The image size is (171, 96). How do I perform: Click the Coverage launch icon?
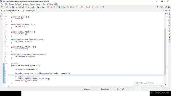38,7
